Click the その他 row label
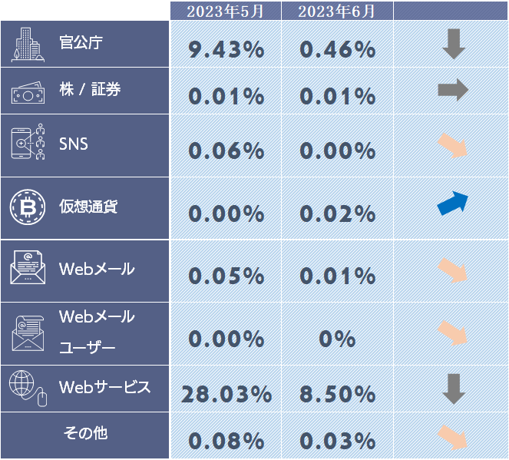 point(84,433)
